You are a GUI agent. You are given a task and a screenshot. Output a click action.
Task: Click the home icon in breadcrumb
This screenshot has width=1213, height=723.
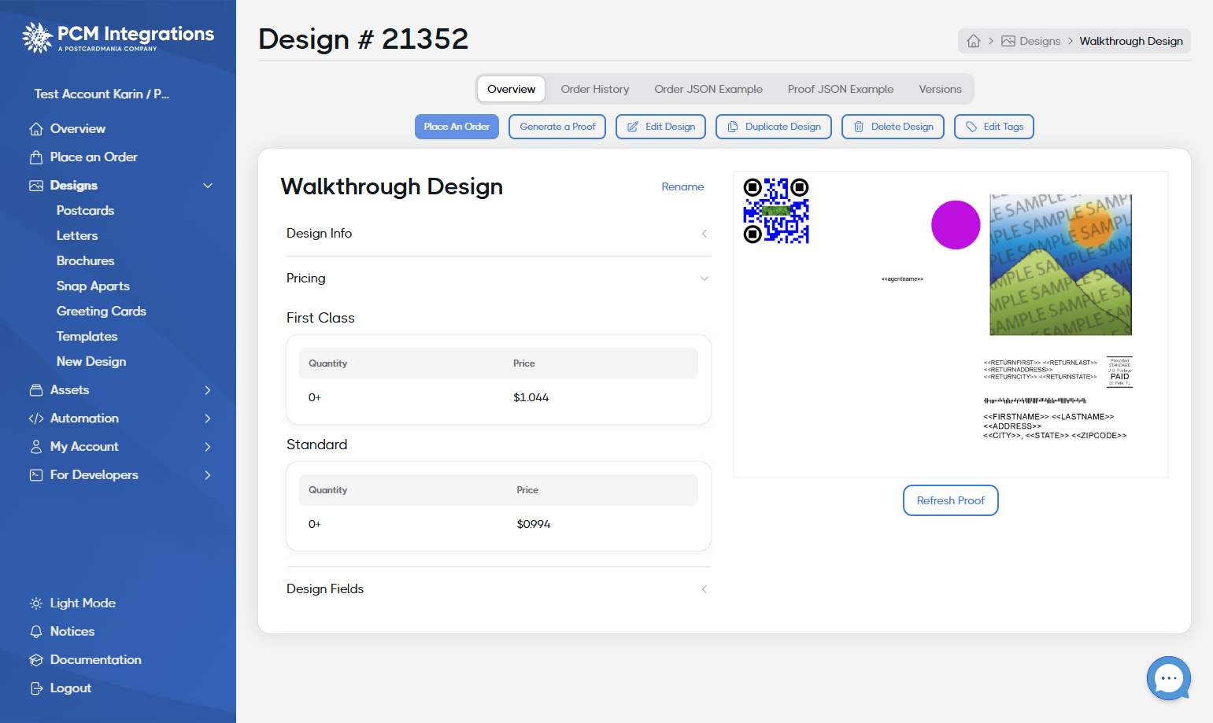tap(974, 41)
